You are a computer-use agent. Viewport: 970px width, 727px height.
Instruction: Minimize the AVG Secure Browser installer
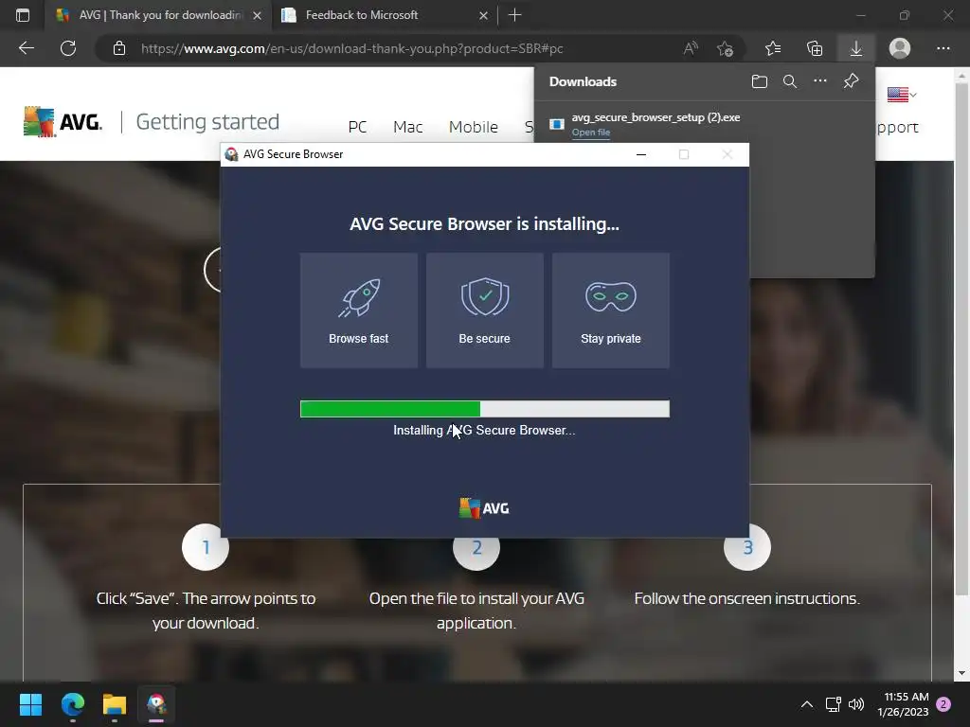click(641, 154)
